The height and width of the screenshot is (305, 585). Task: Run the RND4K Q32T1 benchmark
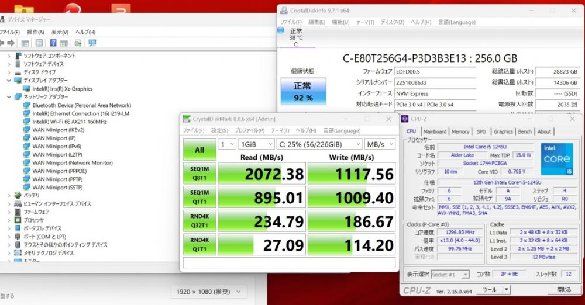(199, 221)
